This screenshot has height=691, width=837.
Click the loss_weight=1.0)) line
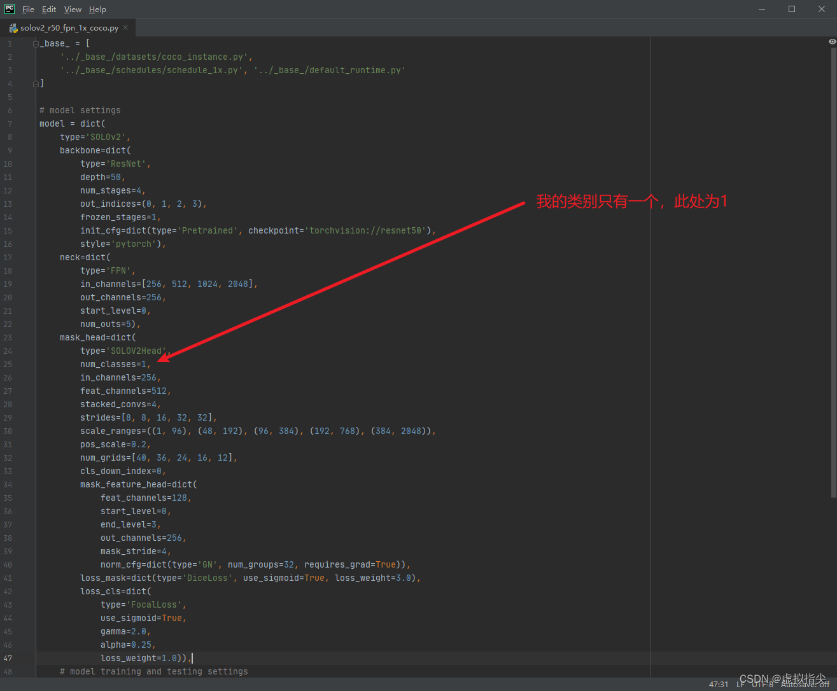[x=146, y=658]
